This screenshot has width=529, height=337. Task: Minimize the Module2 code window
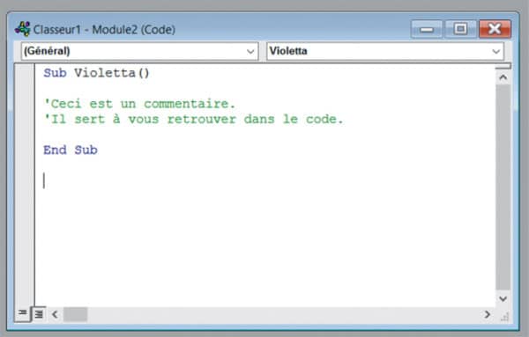pos(427,29)
